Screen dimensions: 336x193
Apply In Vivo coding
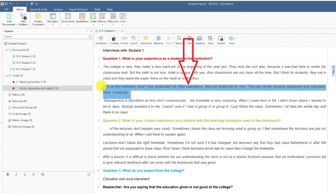(124, 40)
